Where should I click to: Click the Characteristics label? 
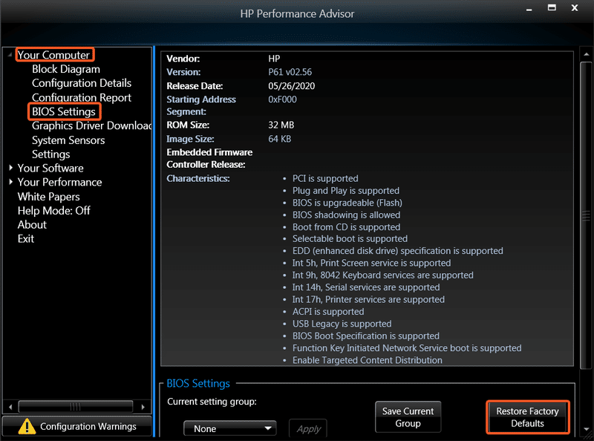198,178
